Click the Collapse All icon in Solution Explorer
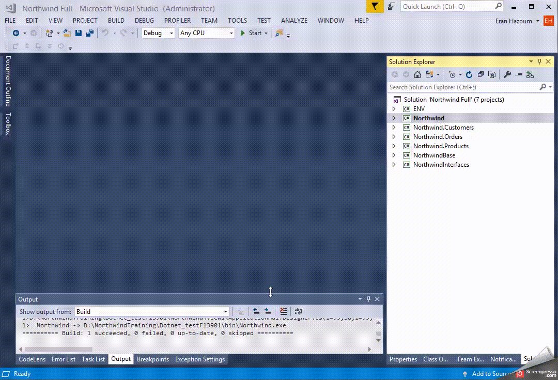The image size is (558, 380). (x=481, y=74)
